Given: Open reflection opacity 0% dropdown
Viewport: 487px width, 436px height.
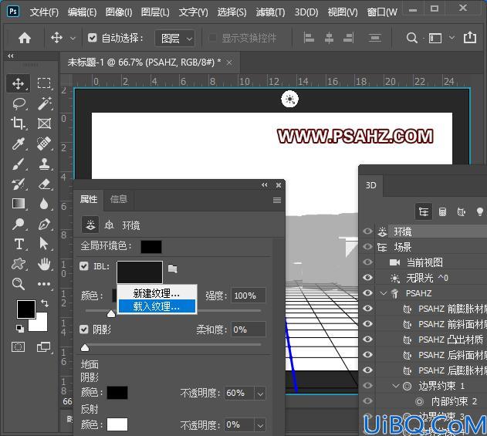Looking at the screenshot, I should coord(260,425).
